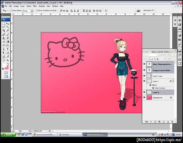Image resolution: width=183 pixels, height=143 pixels.
Task: Select the Healing Brush tool
Action: coord(4,35)
